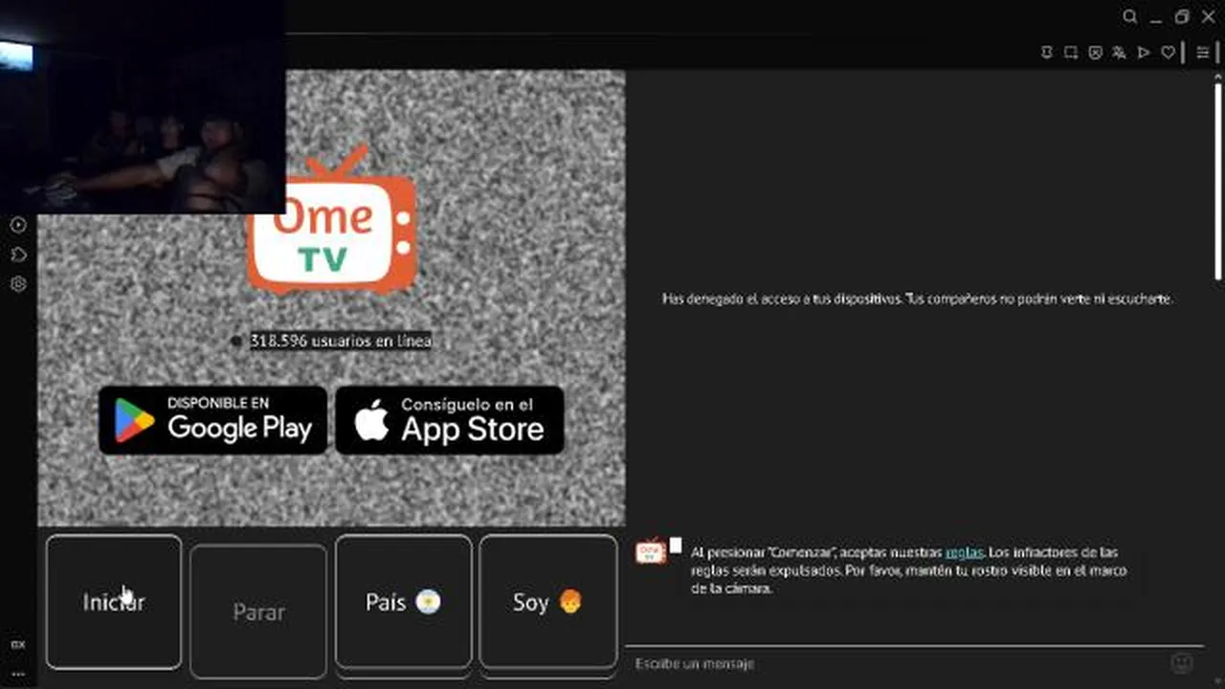This screenshot has width=1225, height=689.
Task: Open the Soy gender selector
Action: [548, 602]
